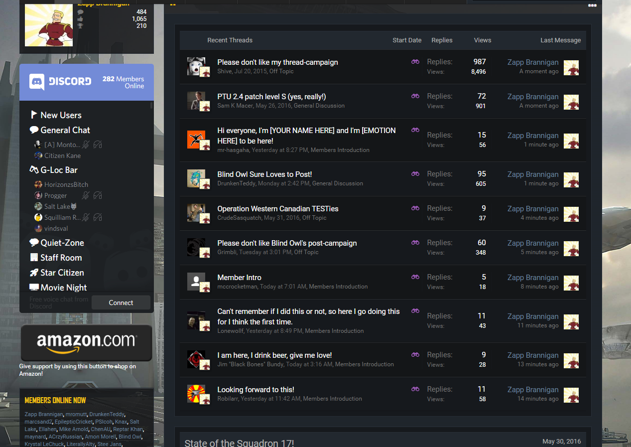Click the flag icon beside New Users
The image size is (631, 447).
(x=34, y=115)
